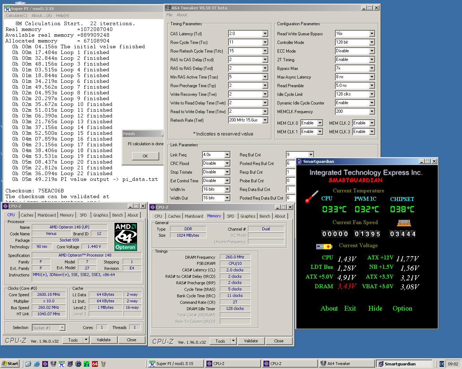Open the CRC Flood dropdown
This screenshot has height=369, width=462.
[x=227, y=163]
